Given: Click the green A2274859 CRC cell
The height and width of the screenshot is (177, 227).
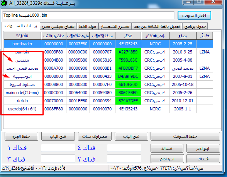Looking at the screenshot, I should pos(128,52).
